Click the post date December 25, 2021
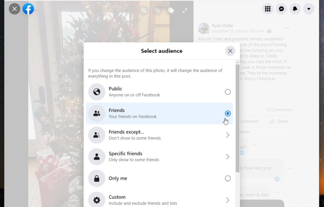Image resolution: width=324 pixels, height=207 pixels. (x=238, y=31)
